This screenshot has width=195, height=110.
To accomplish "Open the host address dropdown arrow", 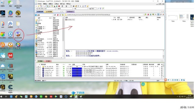I will tap(55, 9).
